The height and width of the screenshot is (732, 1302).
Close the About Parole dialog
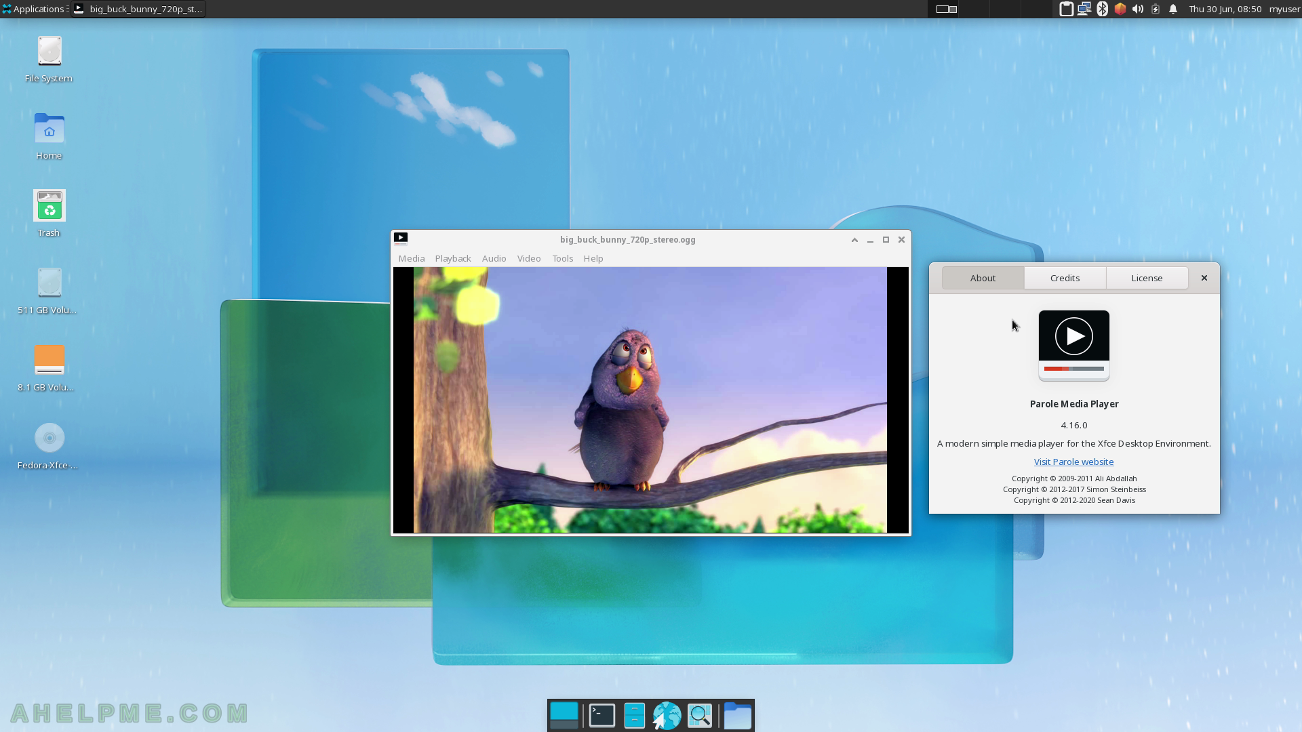1204,278
